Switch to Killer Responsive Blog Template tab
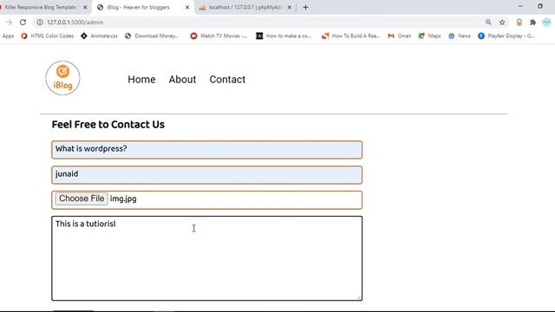Viewport: 555px width, 312px height. point(40,8)
